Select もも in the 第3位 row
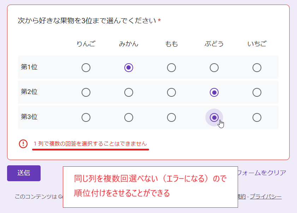Screen dimensions: 297x213 (x=171, y=118)
